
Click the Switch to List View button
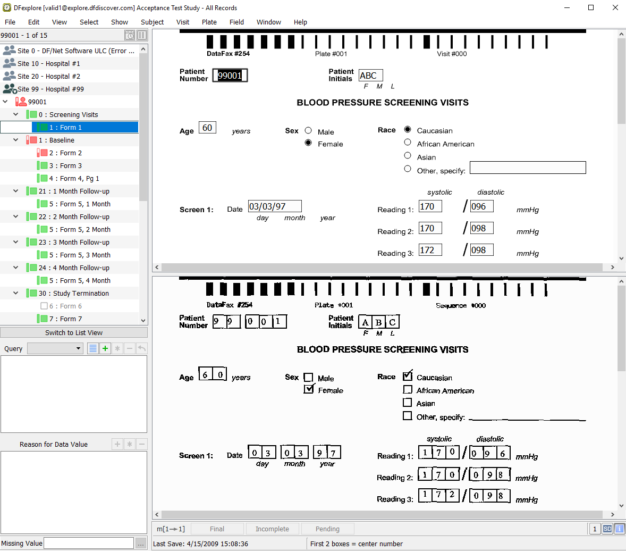(x=74, y=332)
